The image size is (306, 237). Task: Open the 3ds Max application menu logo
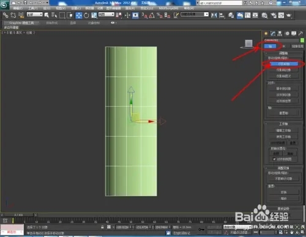[x=4, y=4]
